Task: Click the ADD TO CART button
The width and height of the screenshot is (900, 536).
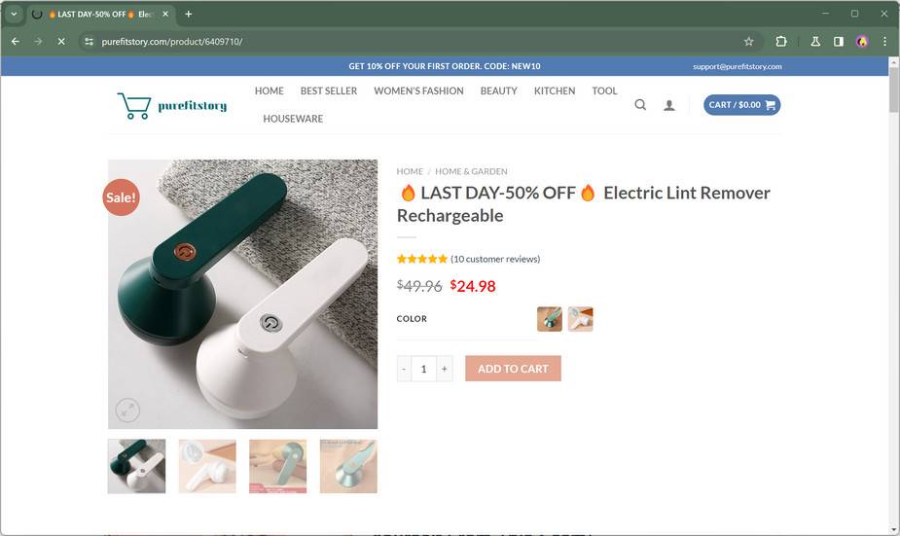Action: tap(513, 369)
